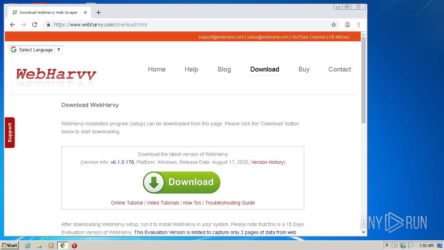Image resolution: width=444 pixels, height=250 pixels.
Task: Click the volume speaker tray icon
Action: 394,245
